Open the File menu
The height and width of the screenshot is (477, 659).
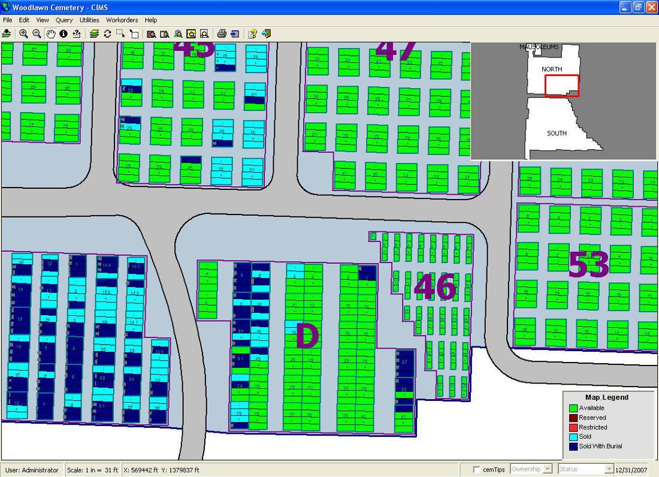tap(8, 20)
